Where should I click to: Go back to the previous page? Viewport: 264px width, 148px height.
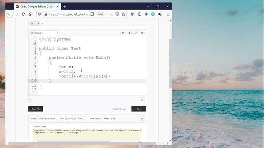tap(9, 14)
